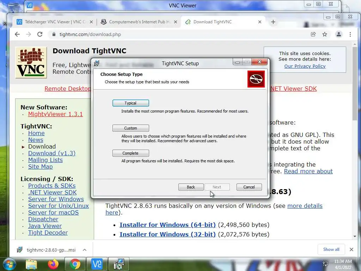Go Back in TightVNC Setup
361x271 pixels.
point(191,187)
